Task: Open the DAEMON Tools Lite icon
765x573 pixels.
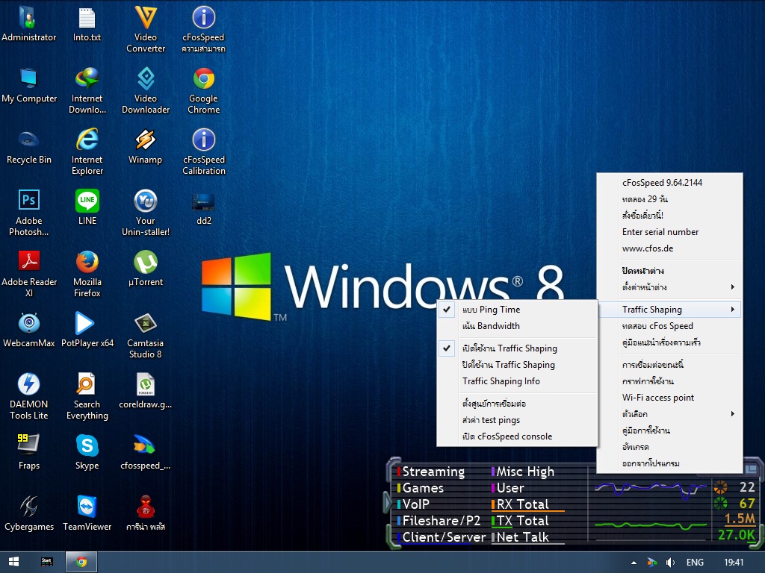Action: (29, 385)
